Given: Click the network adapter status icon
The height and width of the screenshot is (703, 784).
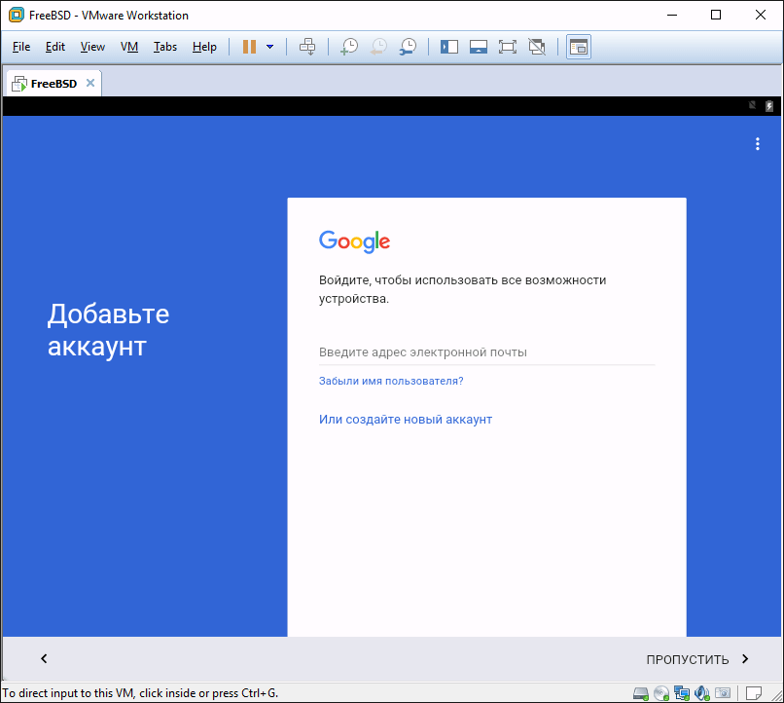Looking at the screenshot, I should [682, 693].
